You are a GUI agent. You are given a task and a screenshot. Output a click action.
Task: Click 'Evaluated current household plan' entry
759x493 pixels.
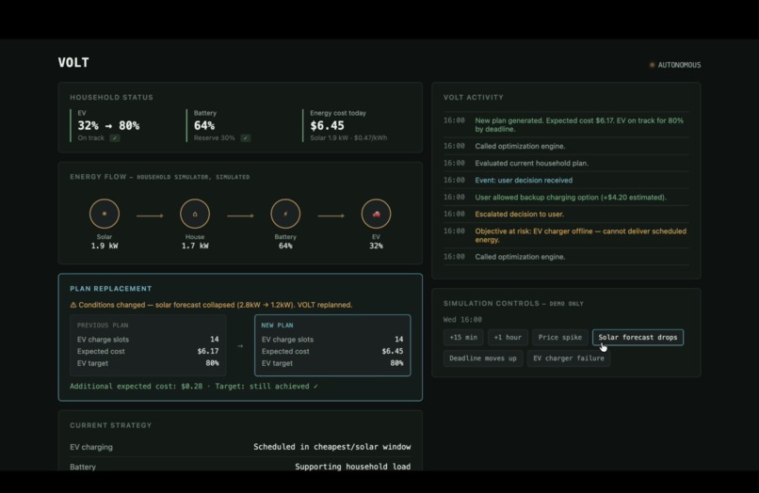click(x=566, y=163)
